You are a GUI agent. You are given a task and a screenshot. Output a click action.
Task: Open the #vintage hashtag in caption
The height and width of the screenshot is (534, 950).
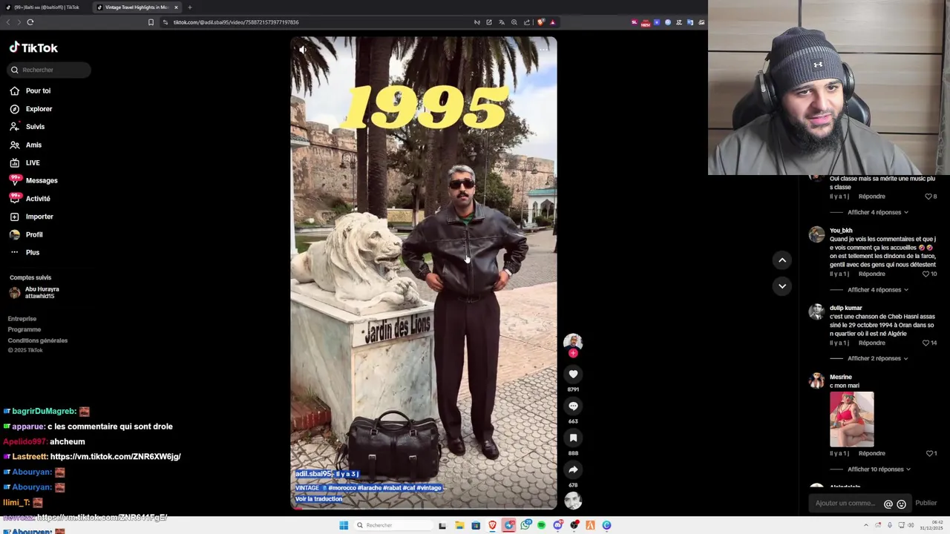tap(429, 488)
